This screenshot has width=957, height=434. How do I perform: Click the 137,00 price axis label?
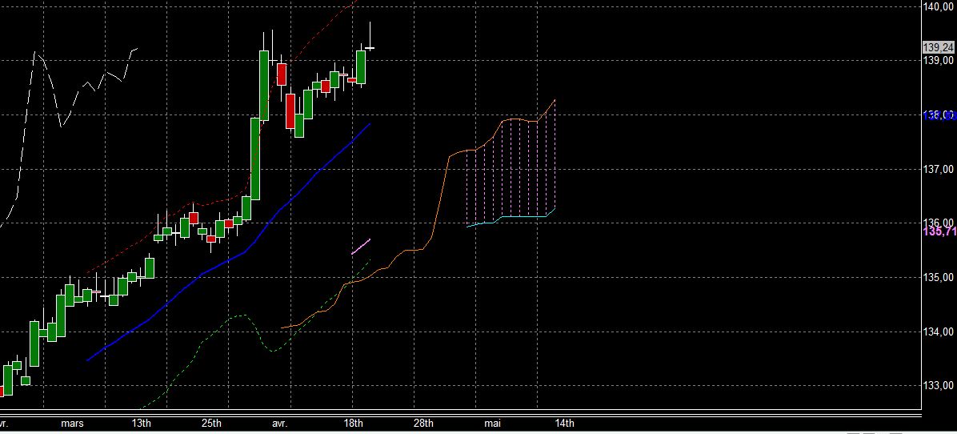[939, 169]
